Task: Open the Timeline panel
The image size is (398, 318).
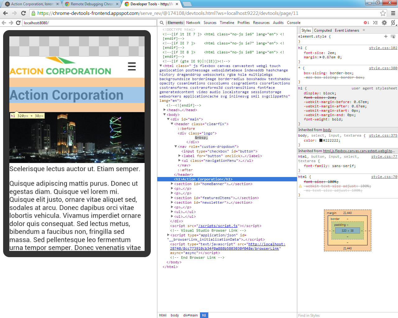Action: tap(227, 23)
